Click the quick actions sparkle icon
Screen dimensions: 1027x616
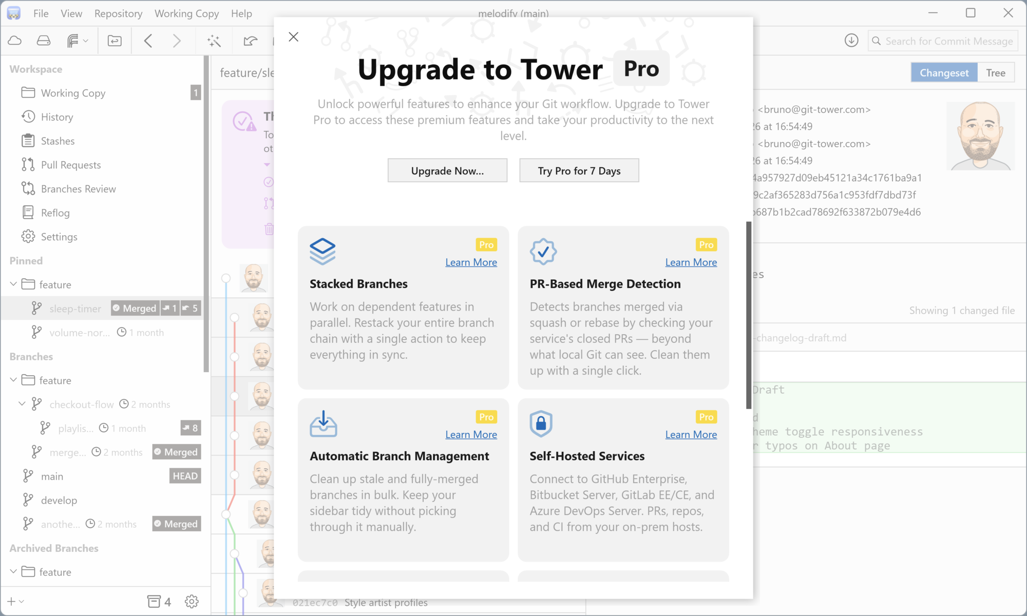(214, 41)
